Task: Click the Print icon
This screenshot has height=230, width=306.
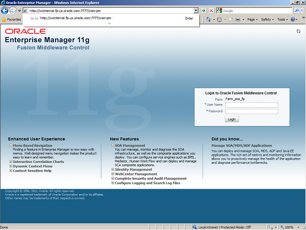Action: pyautogui.click(x=238, y=20)
